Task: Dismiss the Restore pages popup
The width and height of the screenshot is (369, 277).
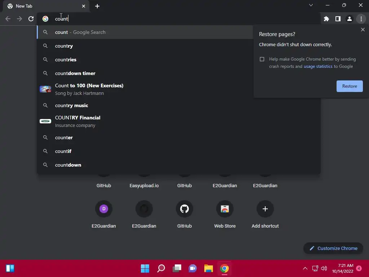Action: [363, 30]
